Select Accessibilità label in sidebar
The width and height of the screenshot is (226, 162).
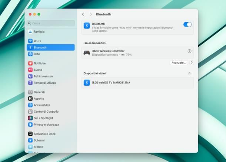point(42,105)
